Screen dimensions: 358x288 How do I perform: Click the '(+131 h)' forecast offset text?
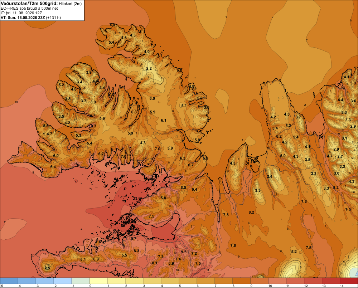pos(53,18)
